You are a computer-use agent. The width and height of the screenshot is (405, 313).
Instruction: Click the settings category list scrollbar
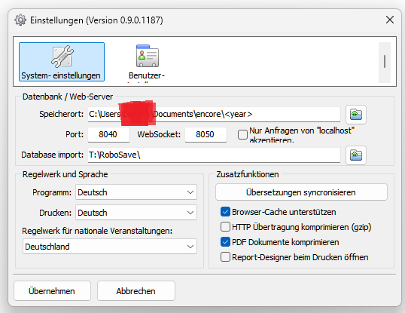point(385,63)
